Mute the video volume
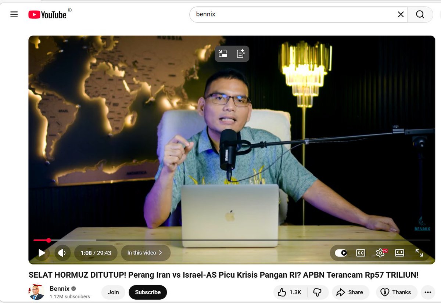Image resolution: width=441 pixels, height=303 pixels. [x=62, y=253]
